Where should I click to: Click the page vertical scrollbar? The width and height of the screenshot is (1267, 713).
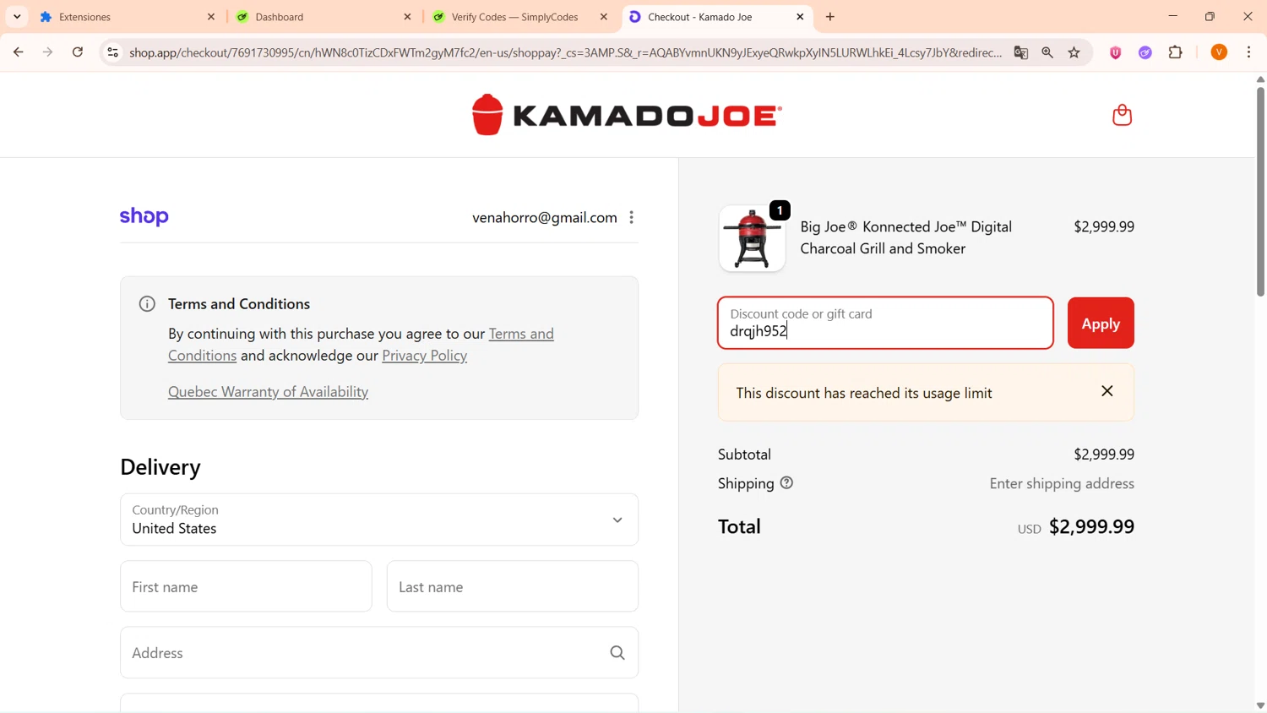pyautogui.click(x=1260, y=192)
